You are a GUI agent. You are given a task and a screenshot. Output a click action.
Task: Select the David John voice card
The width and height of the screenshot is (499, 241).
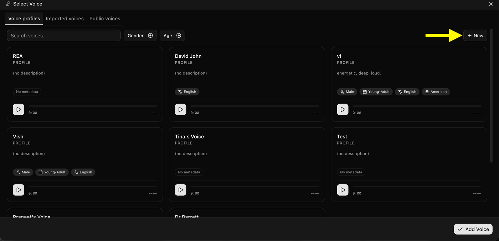point(247,84)
